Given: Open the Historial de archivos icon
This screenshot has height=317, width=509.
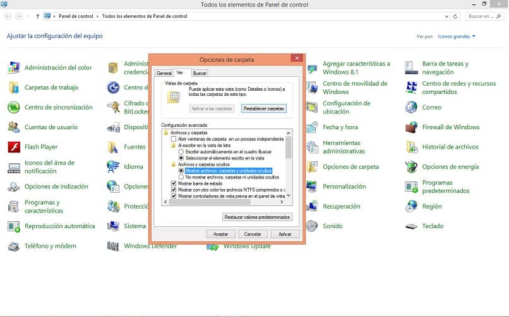Looking at the screenshot, I should coord(411,147).
